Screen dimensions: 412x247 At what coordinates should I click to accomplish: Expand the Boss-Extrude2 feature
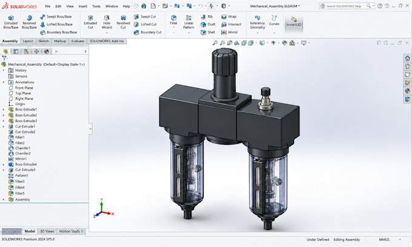(4, 115)
